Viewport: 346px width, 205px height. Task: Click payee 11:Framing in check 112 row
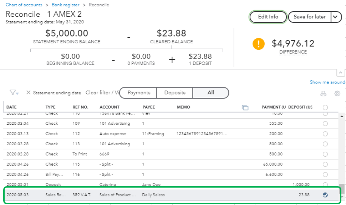click(153, 134)
